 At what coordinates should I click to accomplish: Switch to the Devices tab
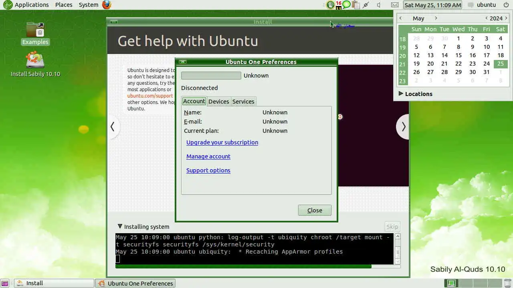[219, 101]
